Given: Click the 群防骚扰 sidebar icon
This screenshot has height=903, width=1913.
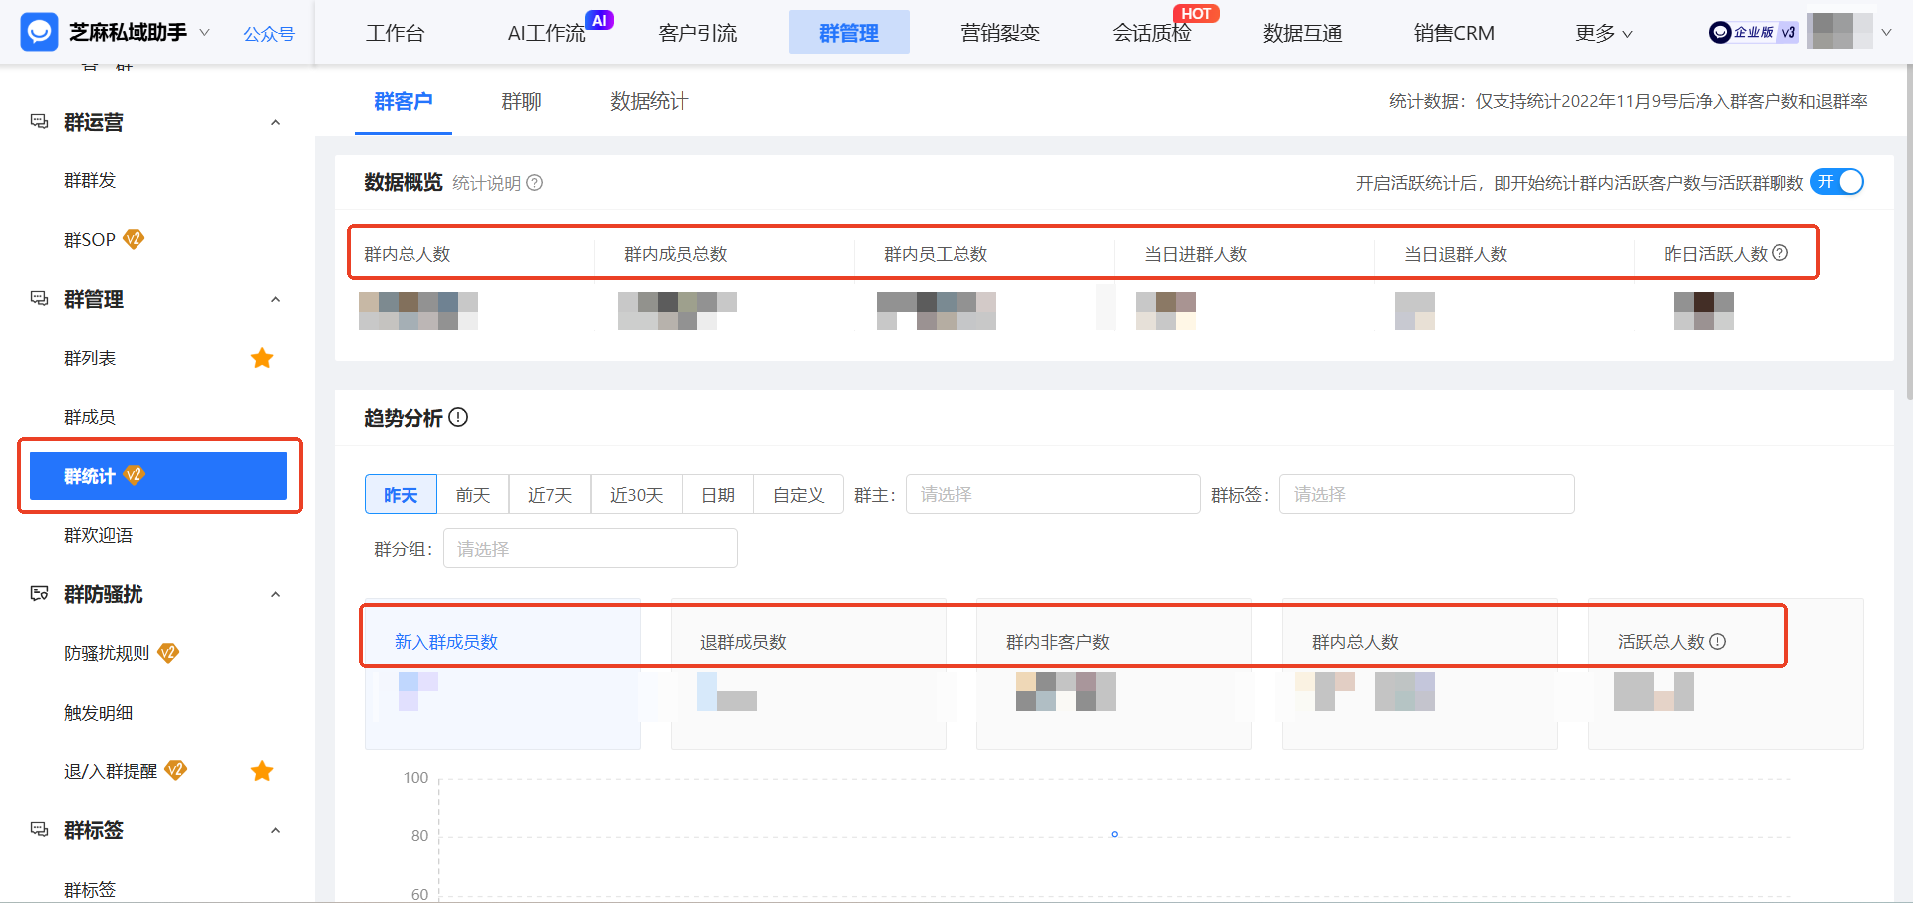Looking at the screenshot, I should [39, 593].
